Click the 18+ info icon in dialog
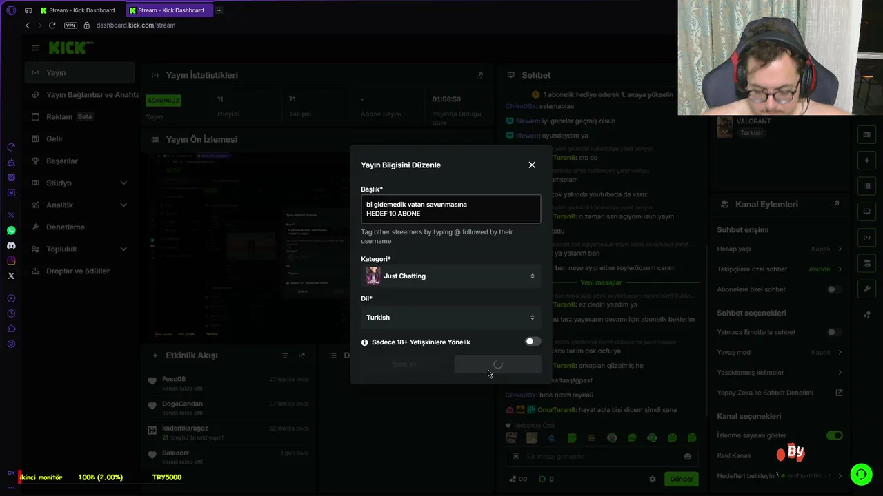The image size is (883, 496). point(365,342)
